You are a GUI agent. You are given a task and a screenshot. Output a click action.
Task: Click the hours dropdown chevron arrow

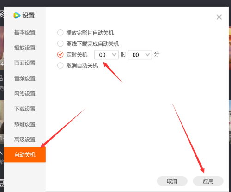(114, 55)
